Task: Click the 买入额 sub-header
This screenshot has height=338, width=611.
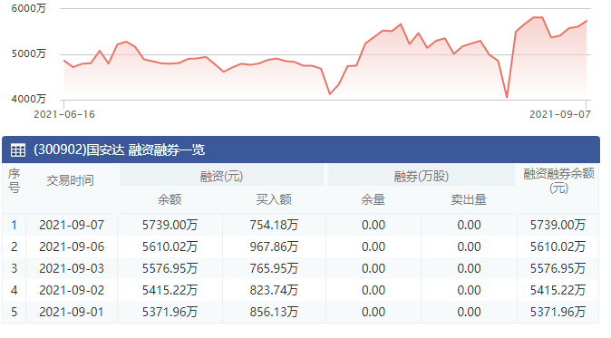Action: point(274,199)
